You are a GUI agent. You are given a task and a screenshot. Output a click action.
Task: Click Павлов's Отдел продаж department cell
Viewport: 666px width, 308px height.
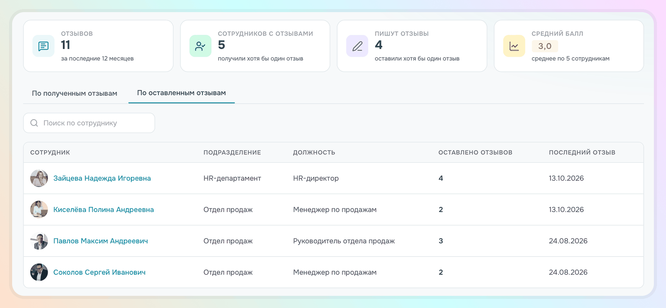click(x=228, y=241)
